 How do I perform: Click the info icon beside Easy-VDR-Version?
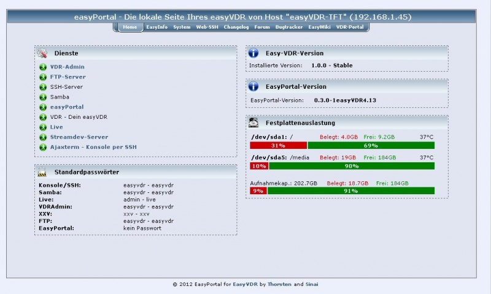coord(254,53)
